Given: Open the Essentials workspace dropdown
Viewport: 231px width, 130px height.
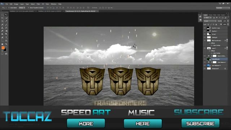Looking at the screenshot, I should coord(223,8).
